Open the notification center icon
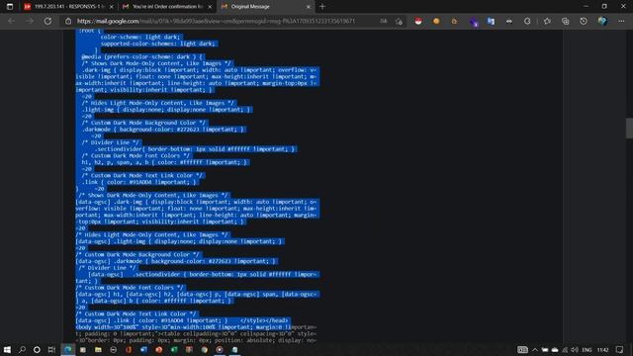Screen dimensions: 633x356 [620, 349]
